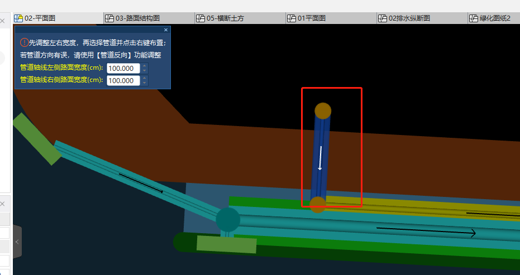Image resolution: width=520 pixels, height=275 pixels.
Task: Click the red warning icon in the dialog
Action: 24,42
